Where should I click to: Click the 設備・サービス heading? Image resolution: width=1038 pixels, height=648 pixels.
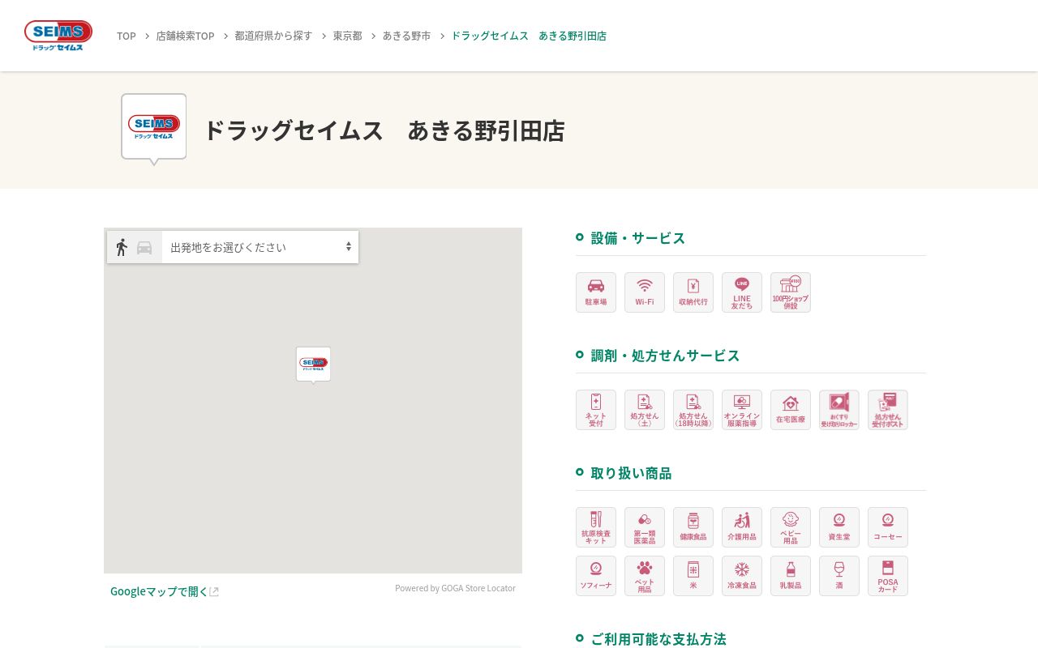[x=638, y=237]
